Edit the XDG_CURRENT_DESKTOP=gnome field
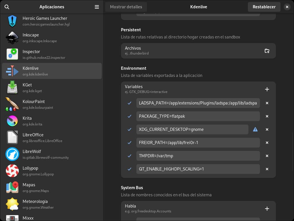Screen dimensions: 294x221 (x=192, y=129)
